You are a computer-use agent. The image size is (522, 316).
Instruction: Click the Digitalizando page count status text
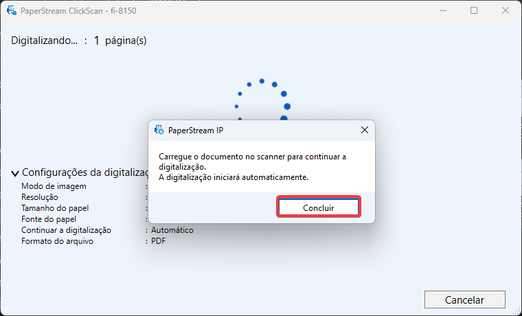point(79,41)
